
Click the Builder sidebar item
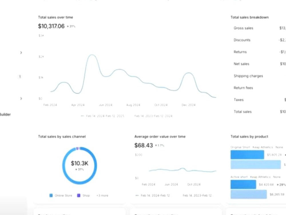(5, 114)
